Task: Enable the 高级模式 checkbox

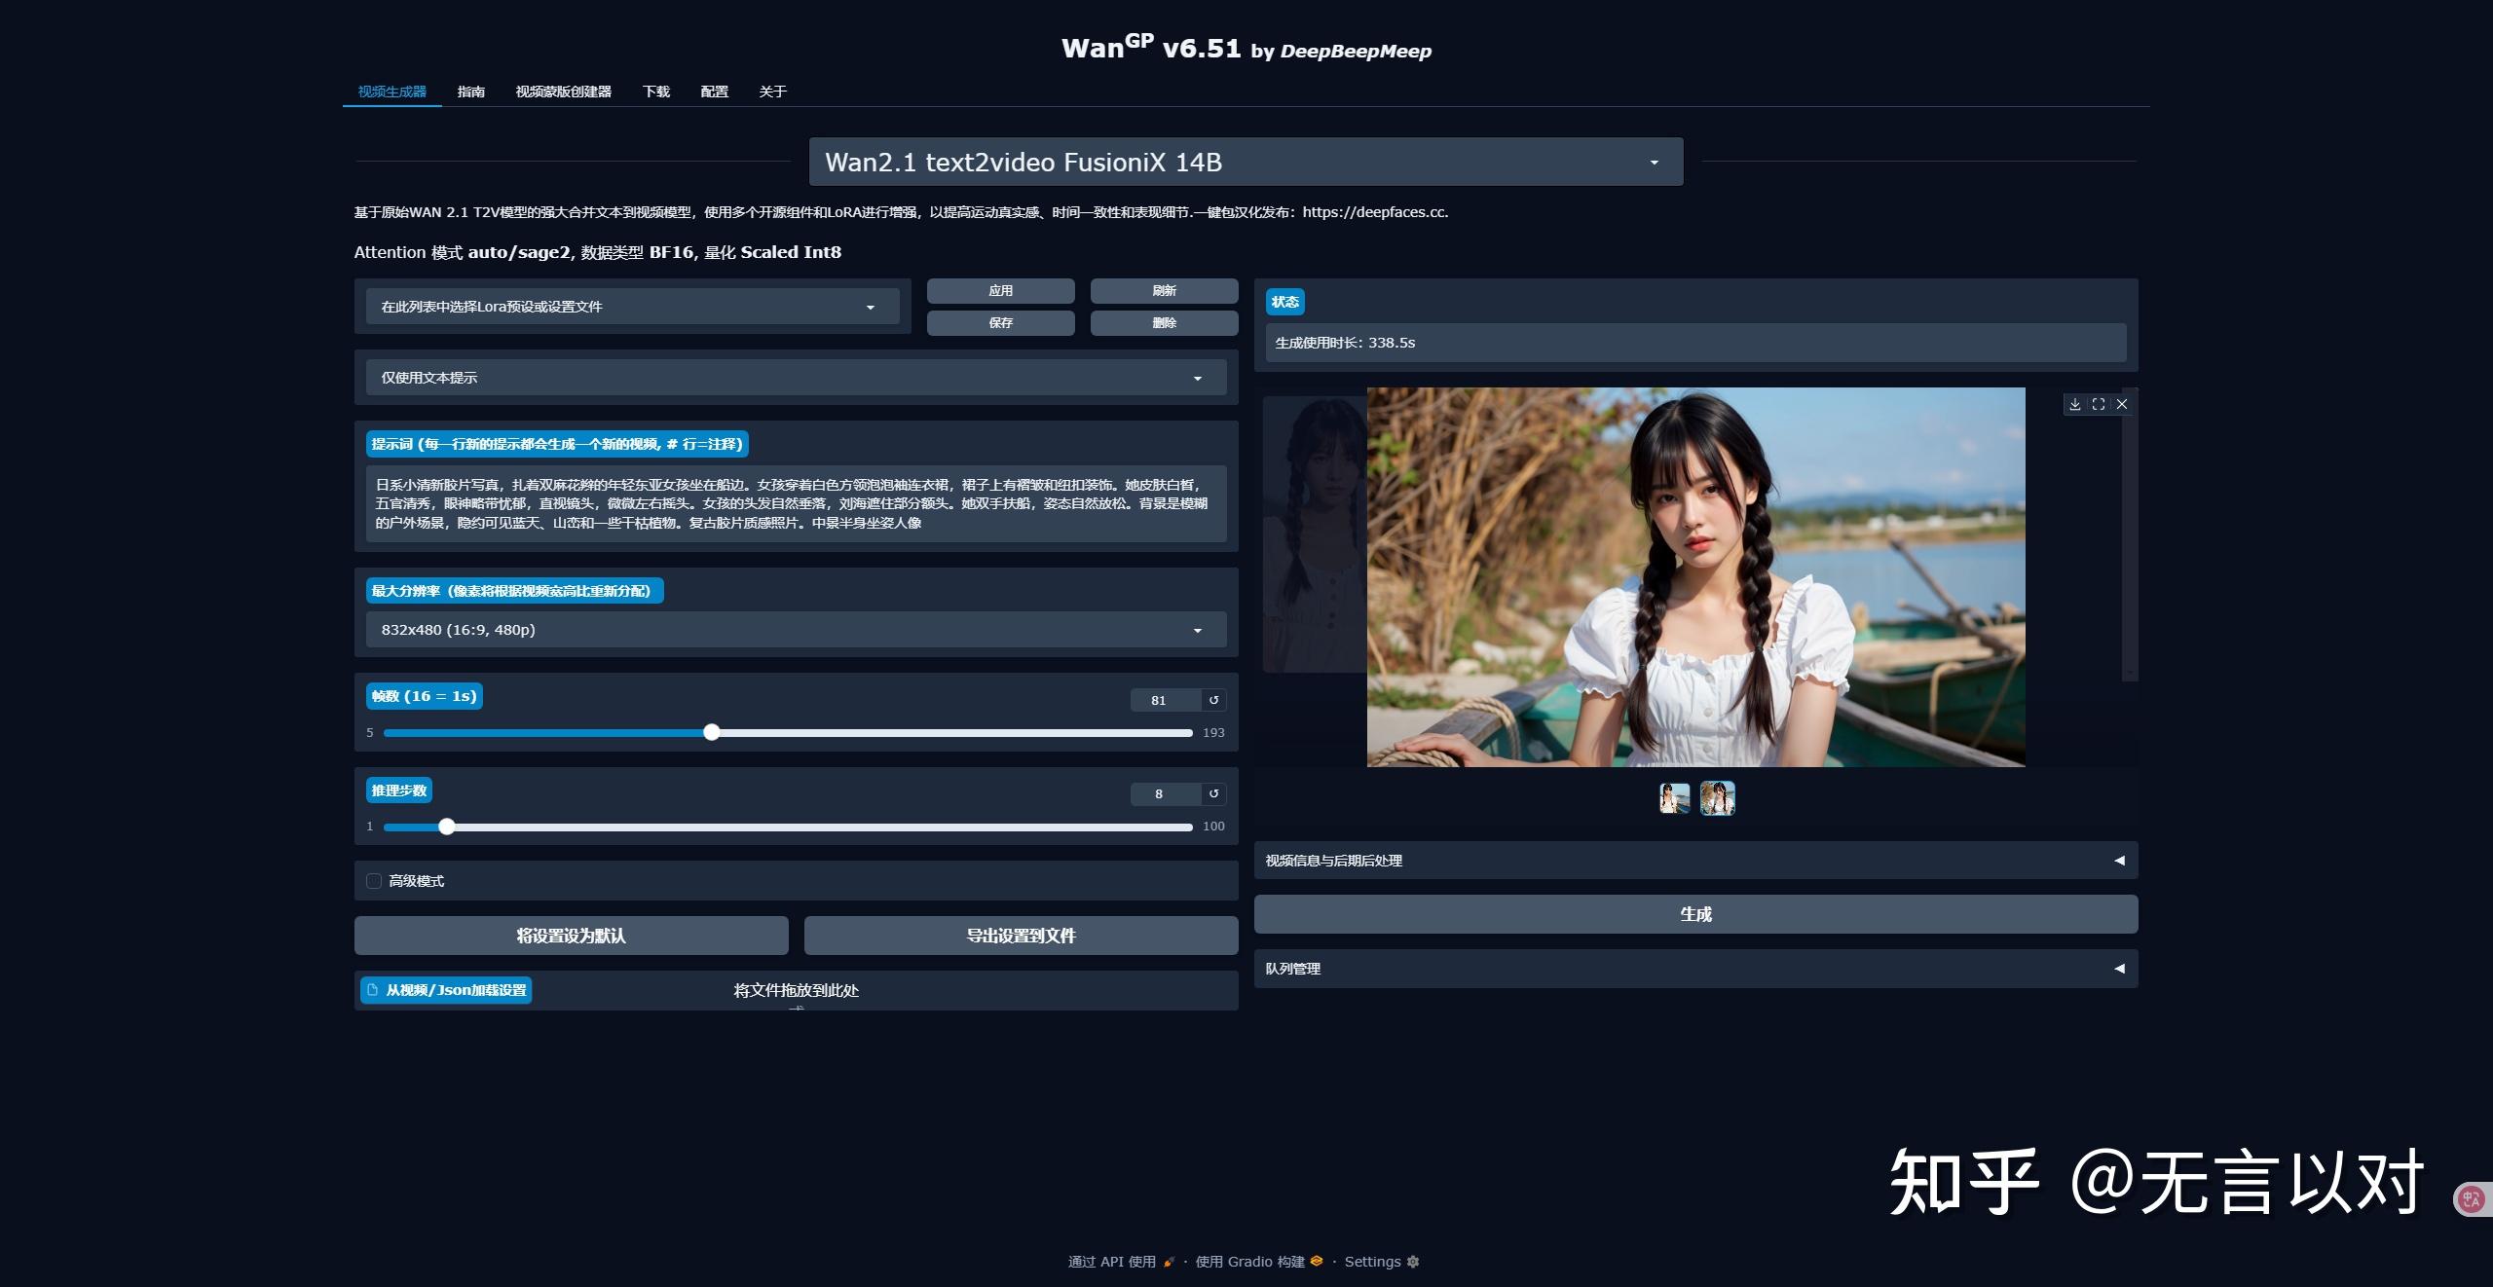Action: [x=374, y=880]
